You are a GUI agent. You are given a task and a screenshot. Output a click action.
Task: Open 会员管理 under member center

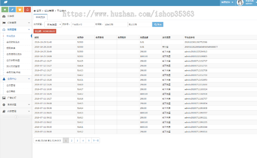pos(11,85)
